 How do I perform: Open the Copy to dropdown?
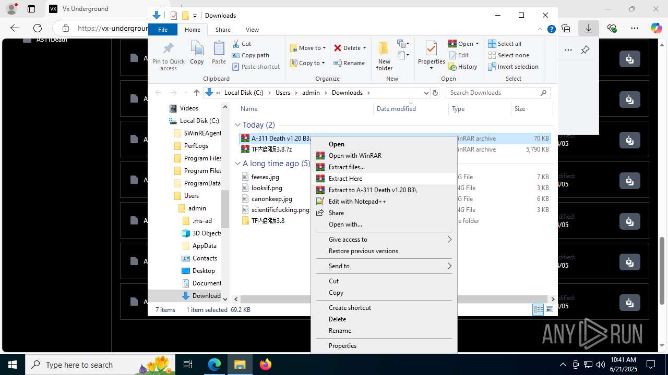pyautogui.click(x=308, y=63)
